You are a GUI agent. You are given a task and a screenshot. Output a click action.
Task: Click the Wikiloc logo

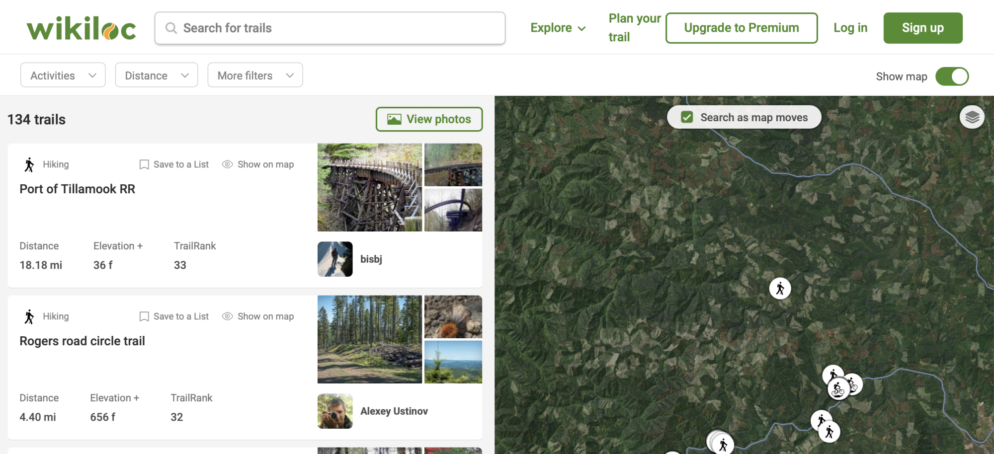tap(81, 28)
